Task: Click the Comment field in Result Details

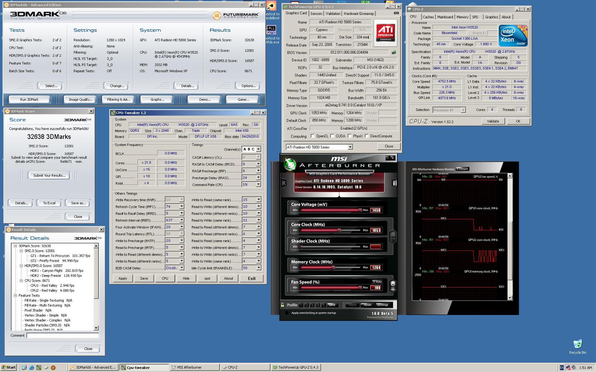Action: click(63, 336)
